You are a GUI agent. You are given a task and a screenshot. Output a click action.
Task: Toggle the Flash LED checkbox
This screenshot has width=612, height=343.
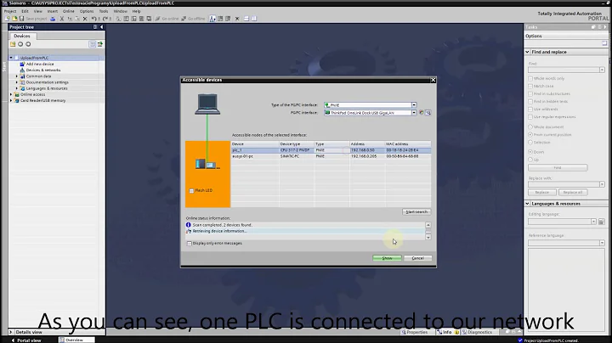191,190
